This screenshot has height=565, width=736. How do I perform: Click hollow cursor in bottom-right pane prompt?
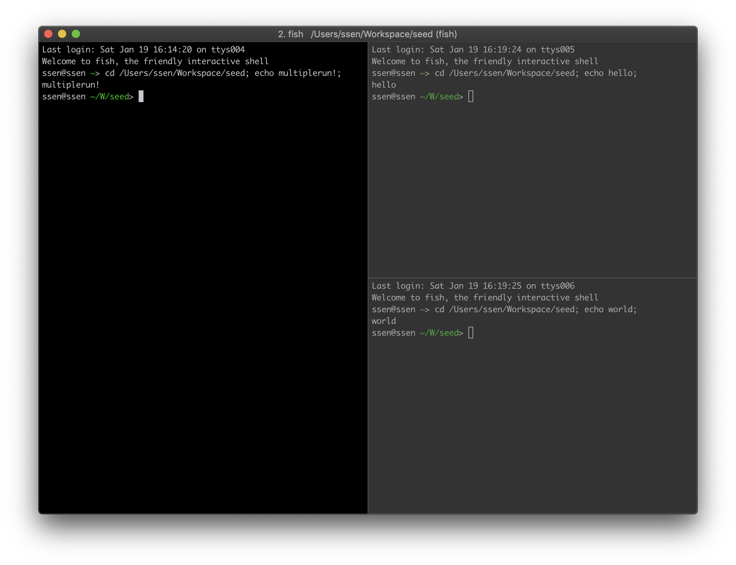(471, 333)
